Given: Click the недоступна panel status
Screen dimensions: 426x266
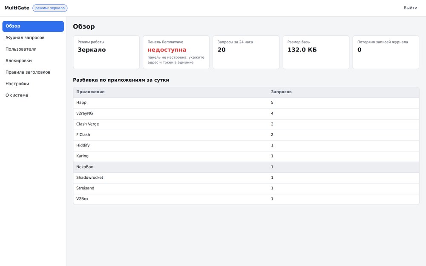Looking at the screenshot, I should click(167, 50).
